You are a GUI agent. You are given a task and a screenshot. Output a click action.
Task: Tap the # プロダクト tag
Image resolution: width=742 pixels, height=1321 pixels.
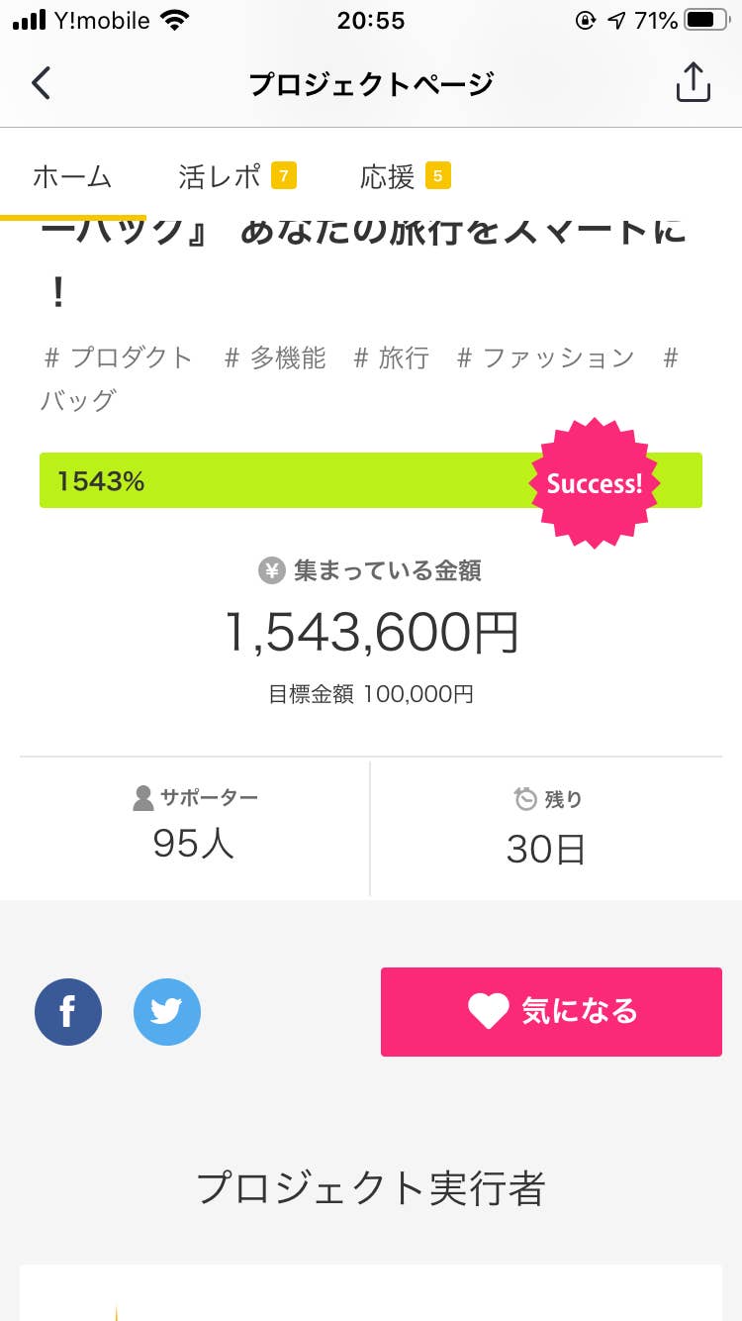[x=118, y=357]
